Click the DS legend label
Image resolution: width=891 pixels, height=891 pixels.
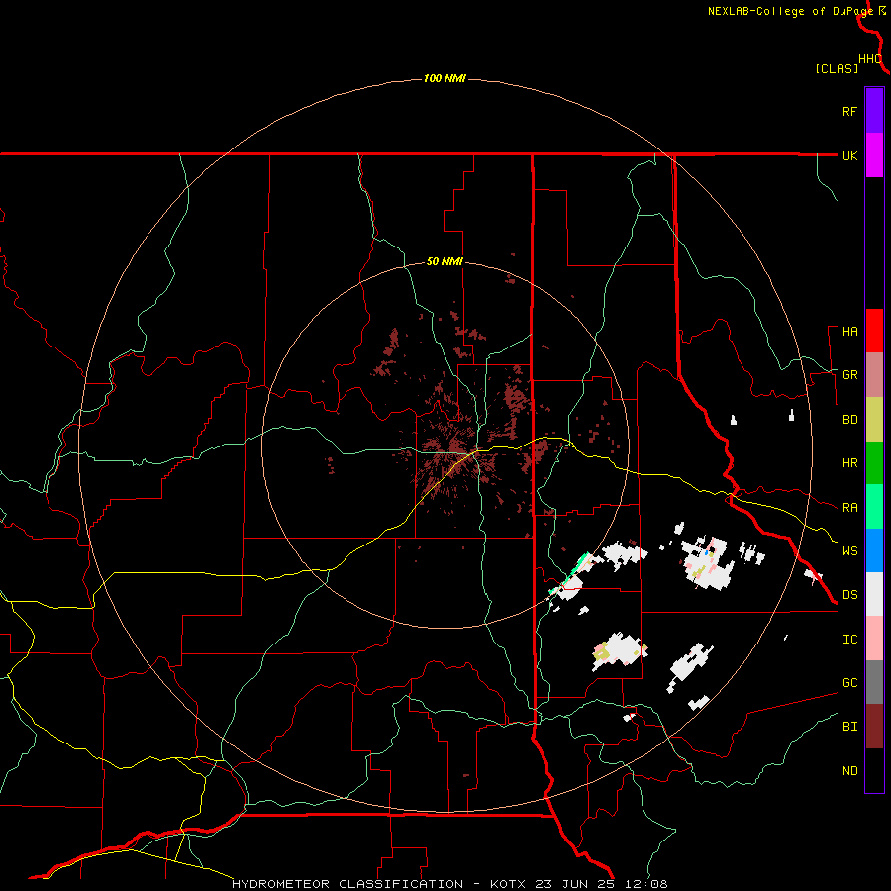849,594
